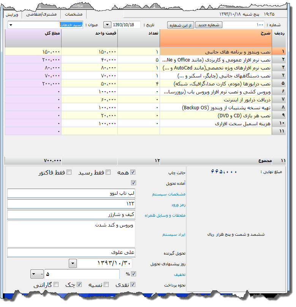296x307 pixels.
Task: Click the مبلغ کل column header
Action: [x=33, y=38]
